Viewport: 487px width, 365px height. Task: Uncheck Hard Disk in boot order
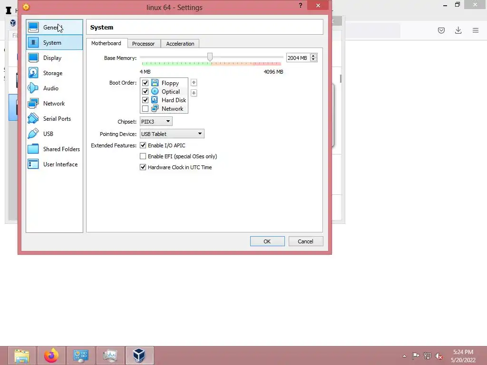pyautogui.click(x=145, y=100)
